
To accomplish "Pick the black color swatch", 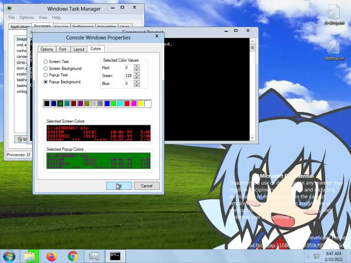I will click(x=47, y=103).
